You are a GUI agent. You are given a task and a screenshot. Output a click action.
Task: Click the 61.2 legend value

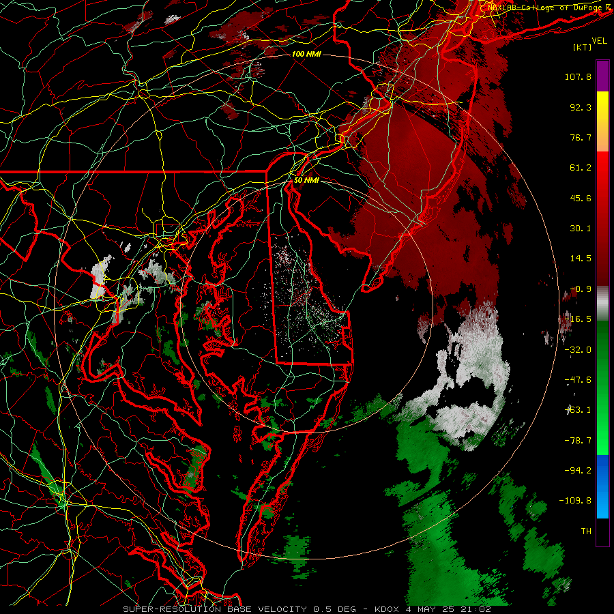(x=581, y=168)
